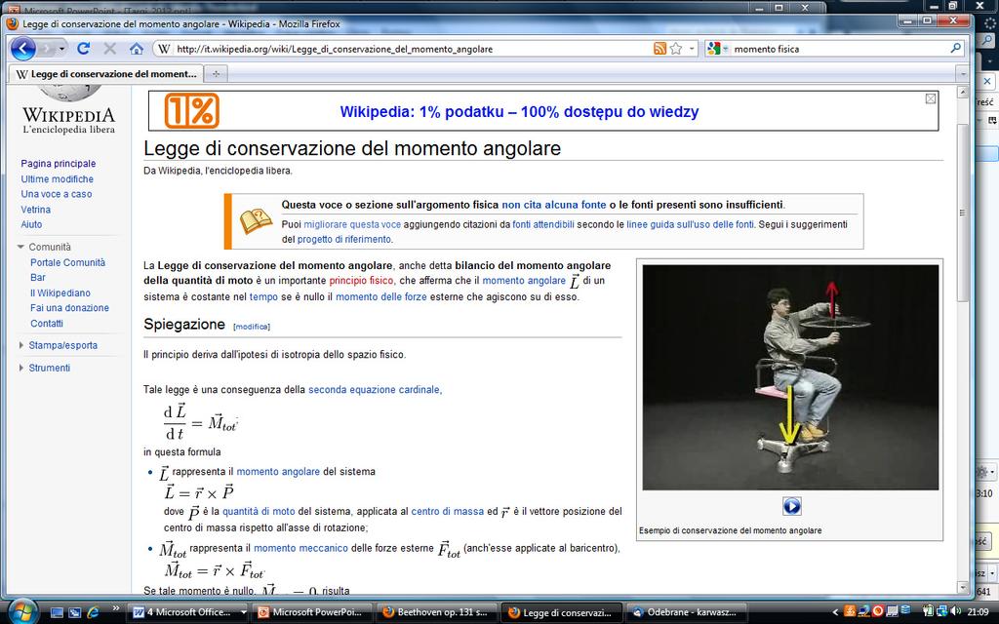Open the Windows Start orb
Image resolution: width=999 pixels, height=624 pixels.
[x=23, y=612]
